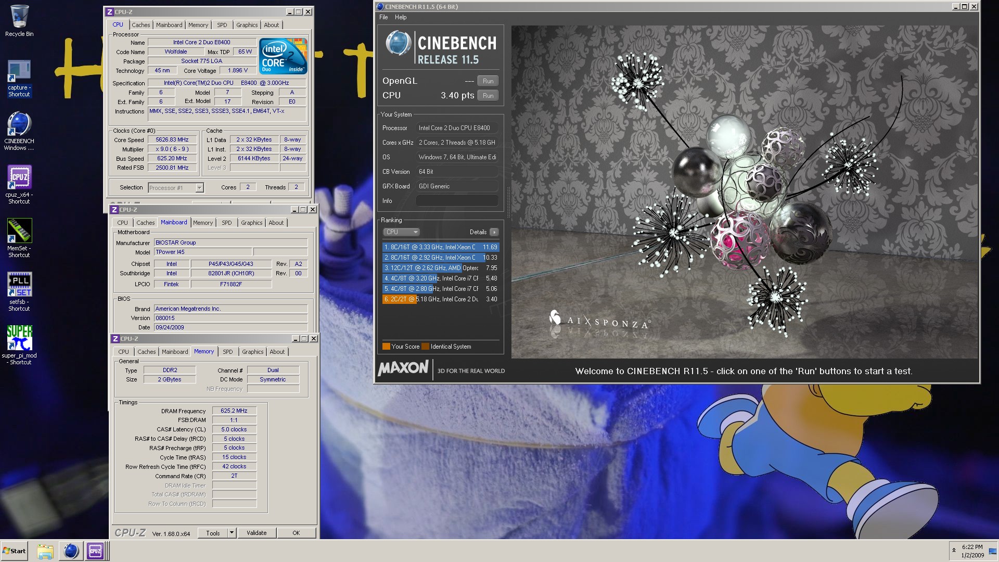Switch to SPD tab in top CPU-Z window
999x562 pixels.
click(x=222, y=25)
